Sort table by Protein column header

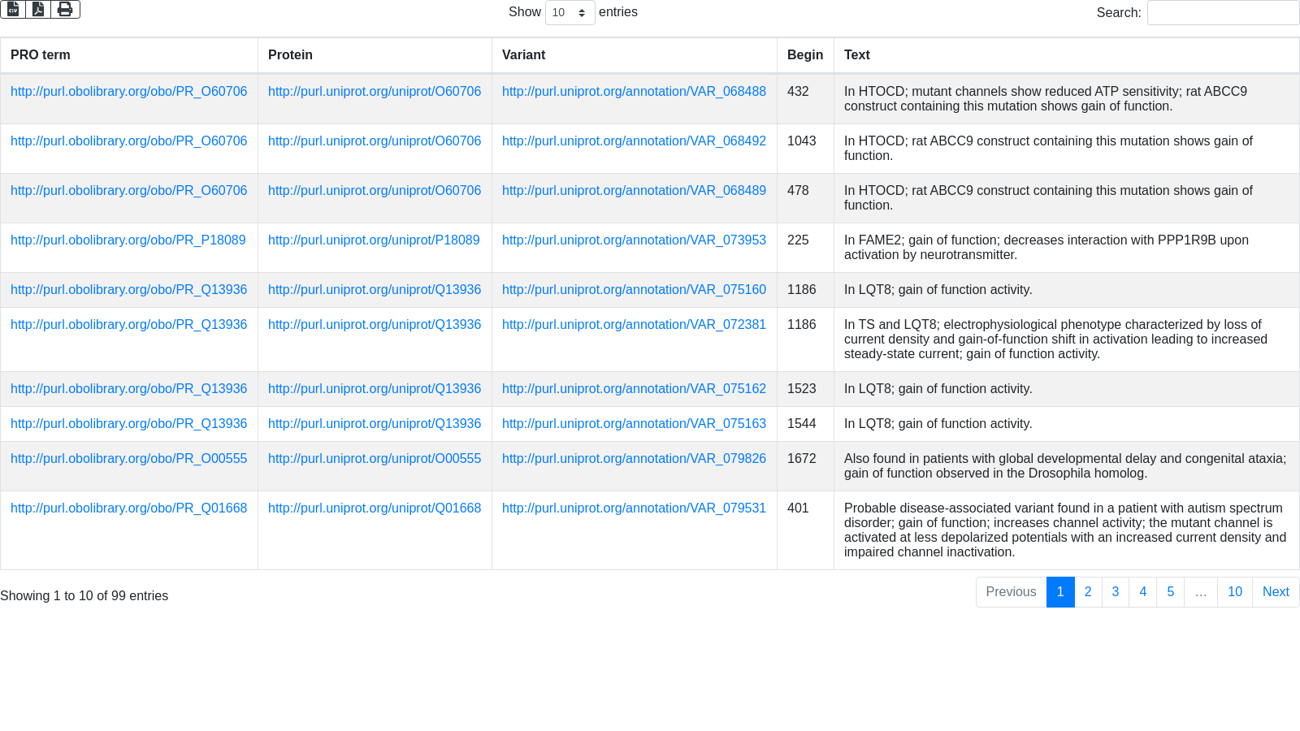point(290,55)
